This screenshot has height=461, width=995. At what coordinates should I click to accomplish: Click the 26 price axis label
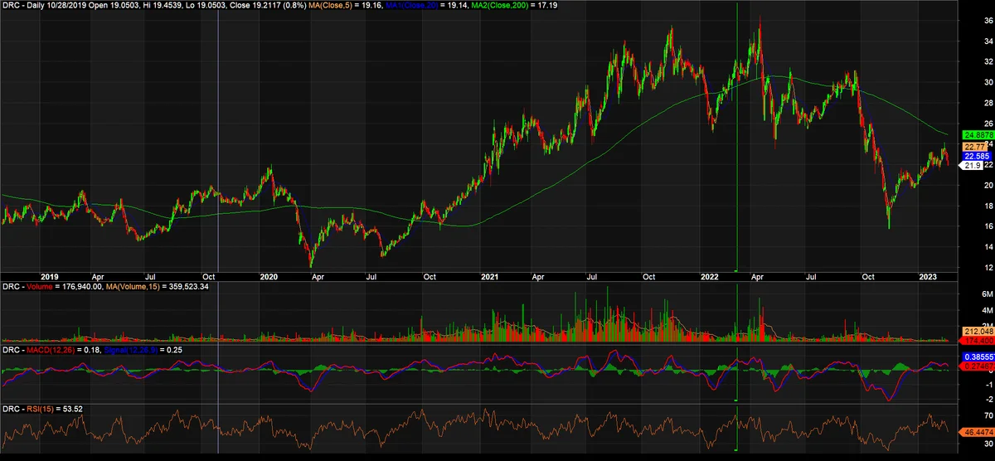tap(988, 124)
